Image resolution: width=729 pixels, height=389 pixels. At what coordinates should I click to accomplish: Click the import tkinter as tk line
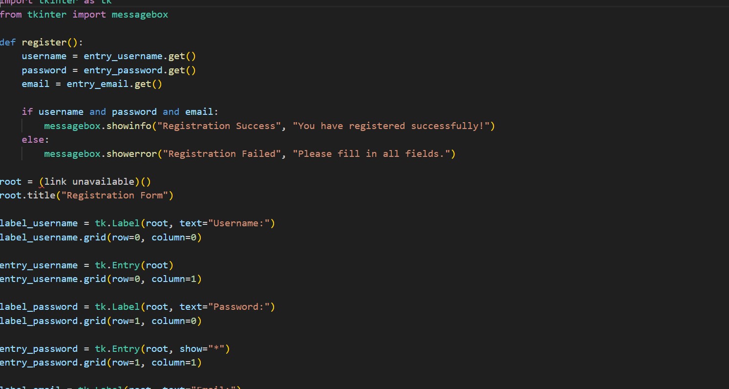coord(54,2)
